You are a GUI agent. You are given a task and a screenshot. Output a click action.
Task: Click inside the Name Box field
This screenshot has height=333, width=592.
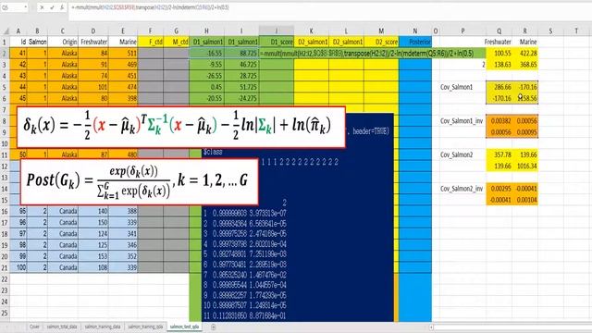tap(11, 7)
